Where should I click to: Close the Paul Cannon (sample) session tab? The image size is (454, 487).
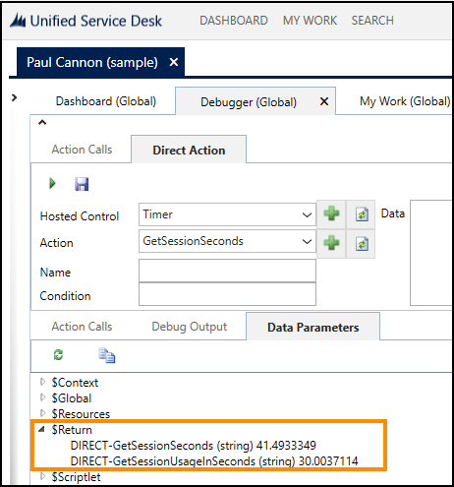click(x=174, y=62)
